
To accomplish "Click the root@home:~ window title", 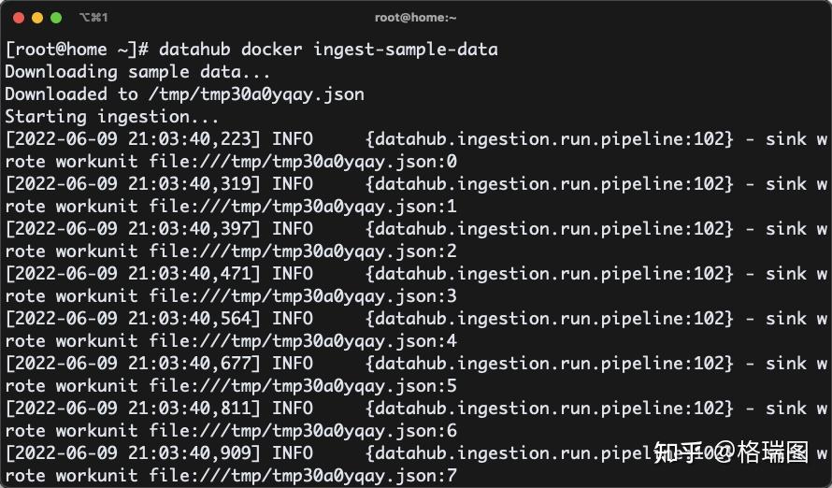I will (x=415, y=18).
